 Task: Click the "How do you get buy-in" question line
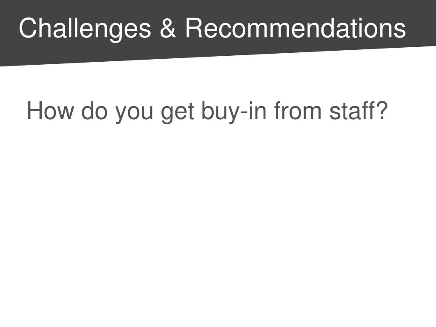coord(207,112)
